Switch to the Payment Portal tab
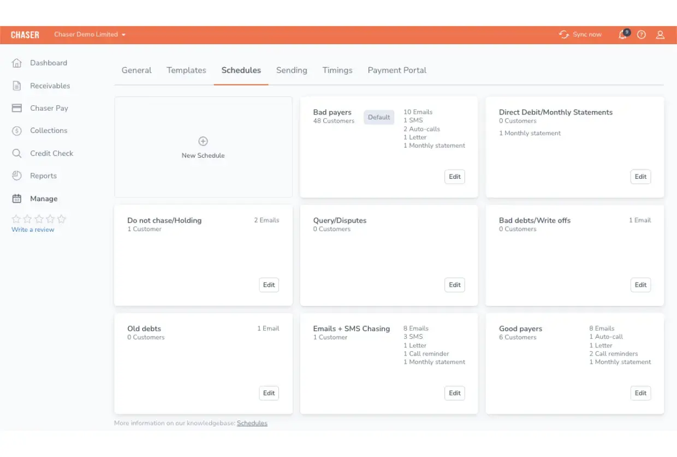 tap(397, 70)
